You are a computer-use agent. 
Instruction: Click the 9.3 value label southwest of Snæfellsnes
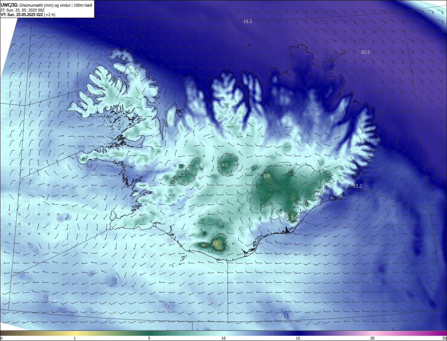pos(70,208)
